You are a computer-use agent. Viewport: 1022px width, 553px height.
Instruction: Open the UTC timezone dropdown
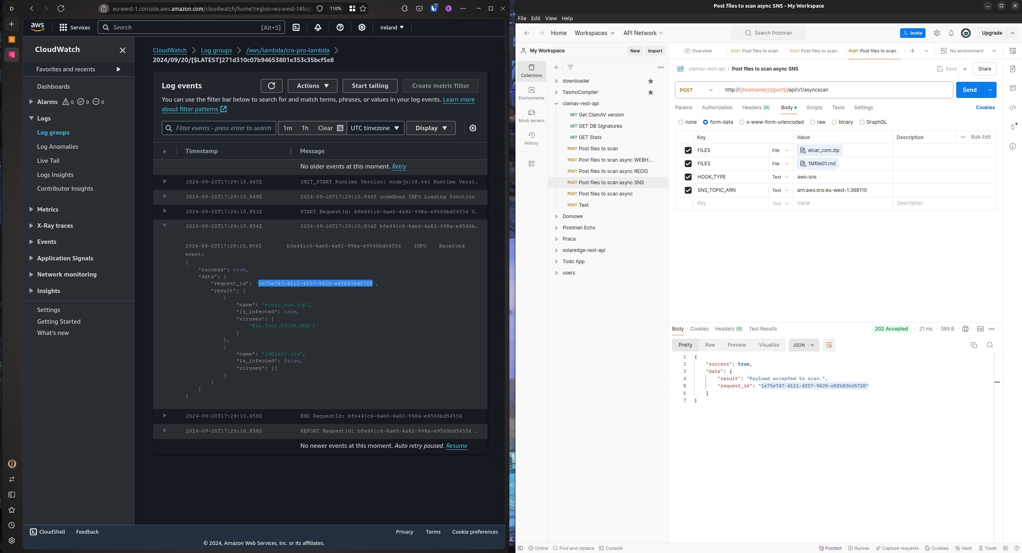pyautogui.click(x=375, y=128)
